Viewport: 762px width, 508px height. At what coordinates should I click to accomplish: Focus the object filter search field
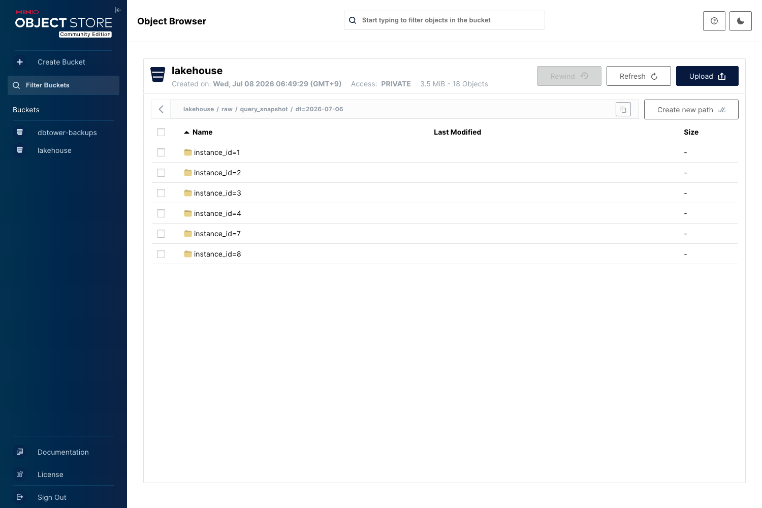click(x=444, y=20)
